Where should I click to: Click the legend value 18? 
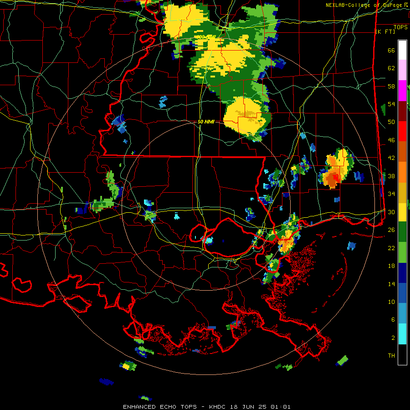[x=391, y=266]
